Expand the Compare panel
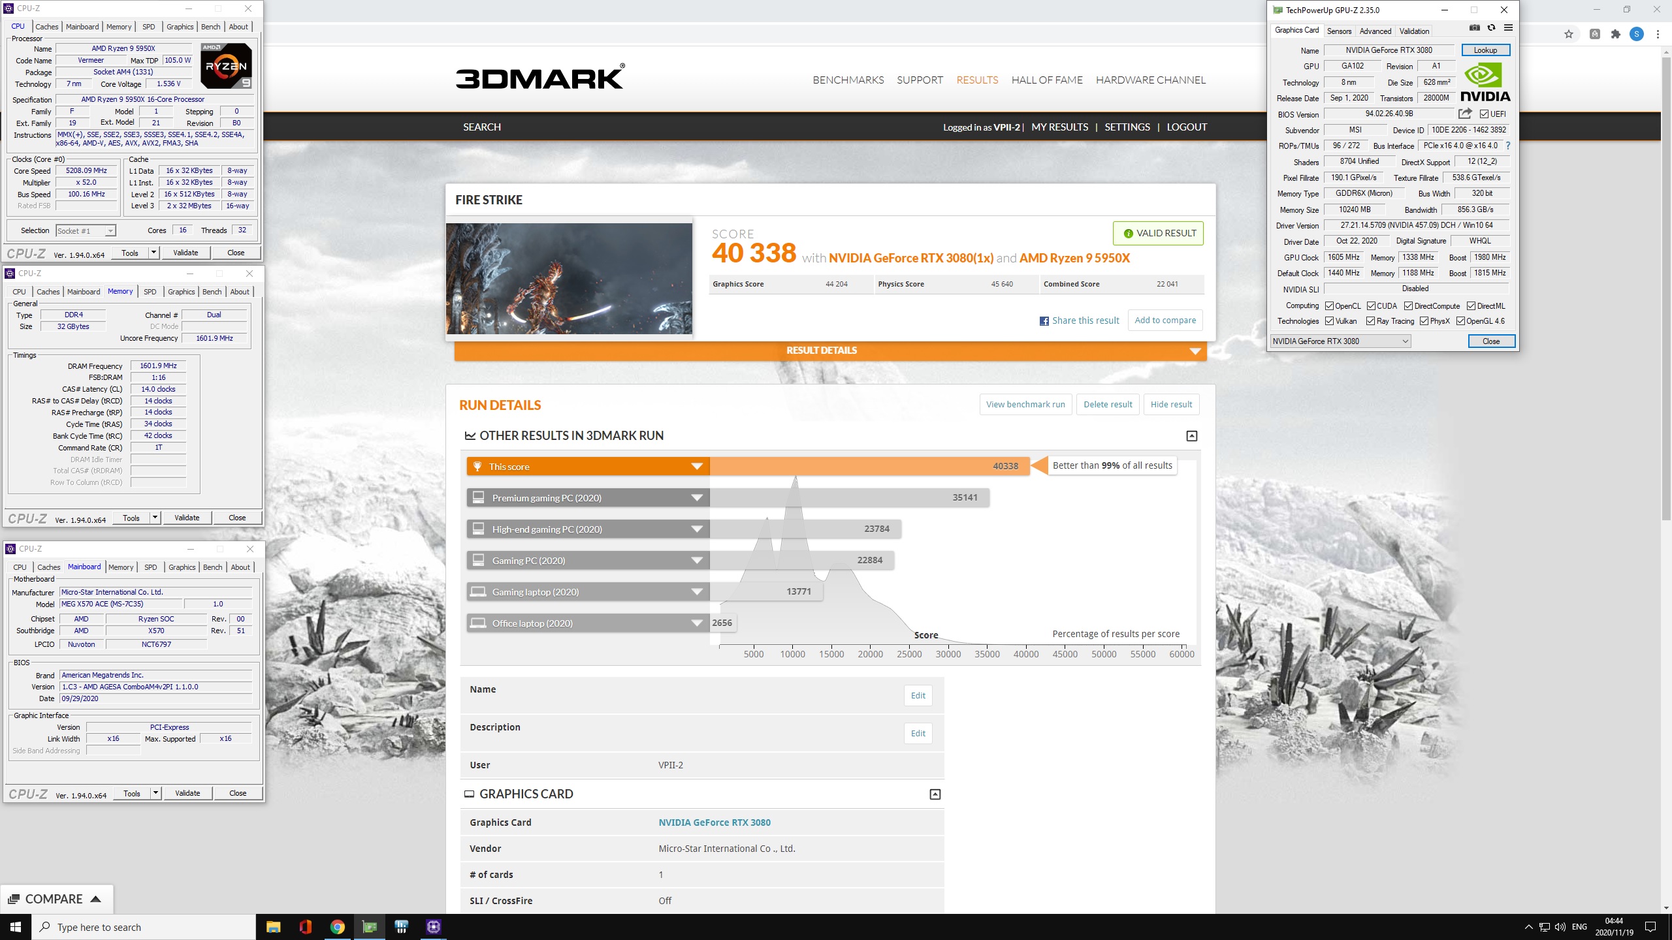 point(56,900)
